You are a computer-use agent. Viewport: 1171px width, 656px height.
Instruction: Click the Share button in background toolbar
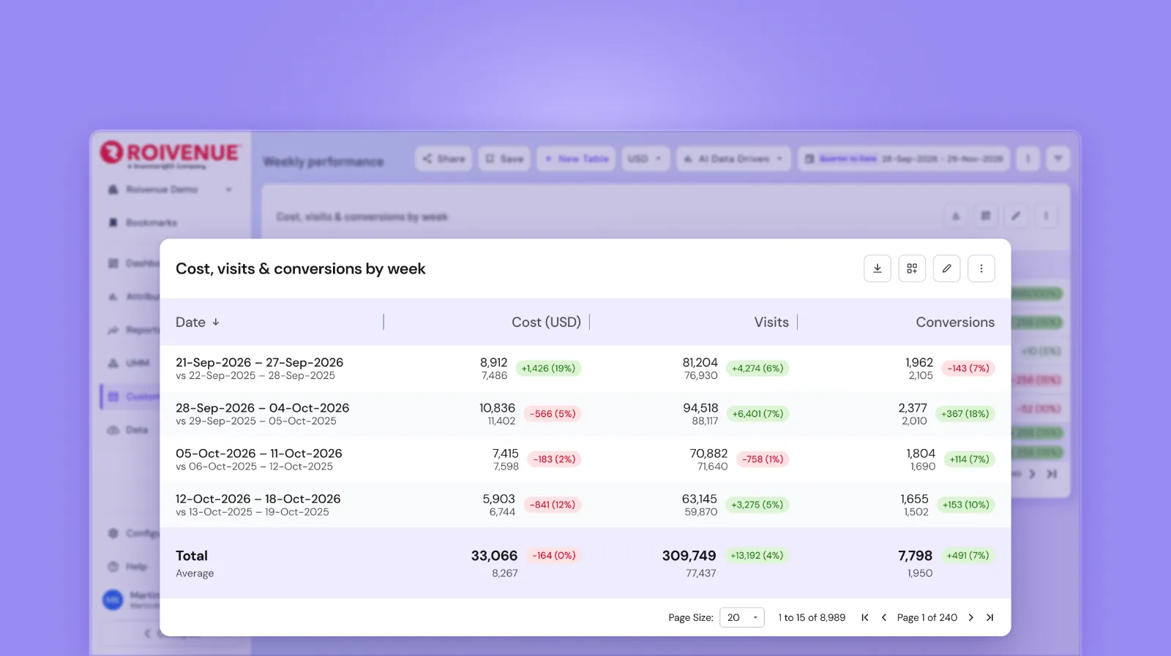pyautogui.click(x=444, y=158)
